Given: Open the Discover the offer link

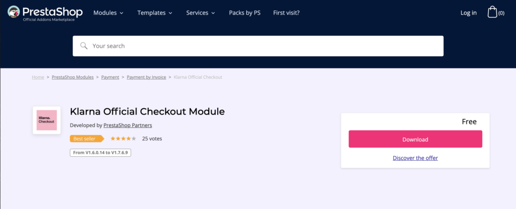Looking at the screenshot, I should click(x=415, y=158).
